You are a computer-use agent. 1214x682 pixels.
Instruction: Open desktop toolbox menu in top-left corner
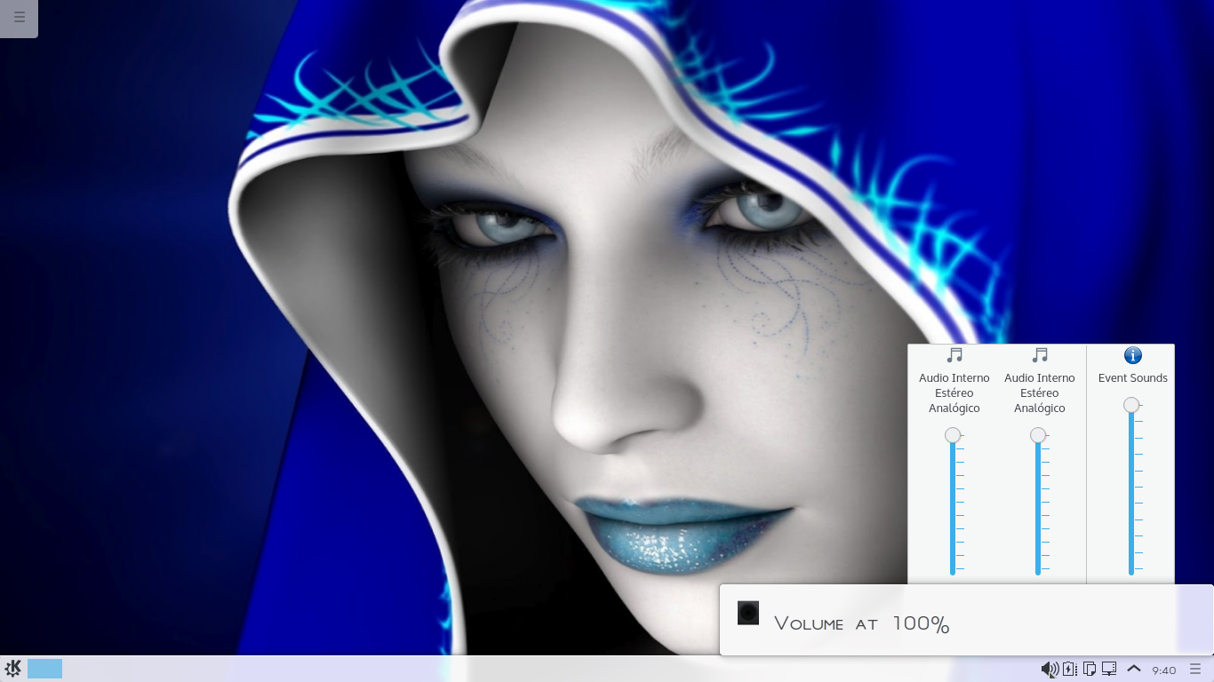click(x=19, y=18)
